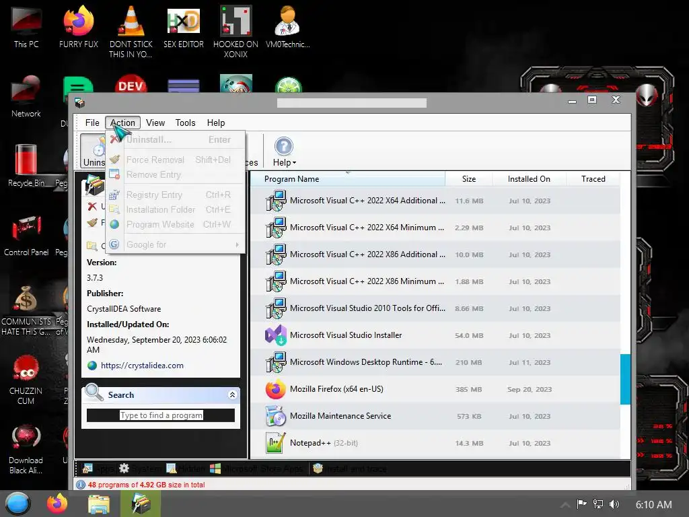Click the Uninstall toolbar button
689x517 pixels.
[94, 151]
